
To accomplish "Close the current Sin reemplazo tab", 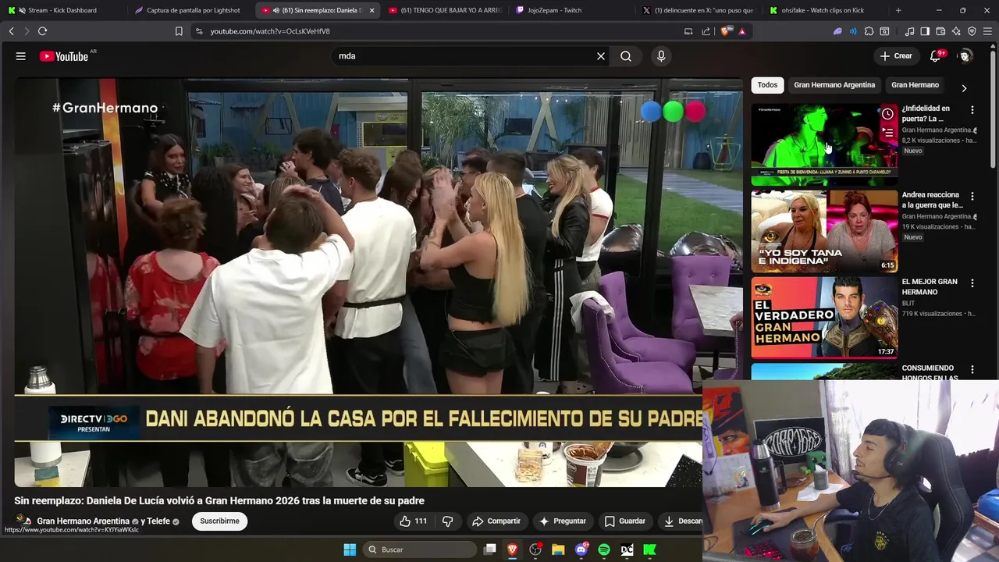I will click(372, 10).
